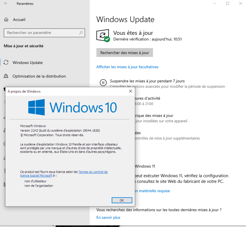Close the À propos de Windows dialog

(x=130, y=91)
